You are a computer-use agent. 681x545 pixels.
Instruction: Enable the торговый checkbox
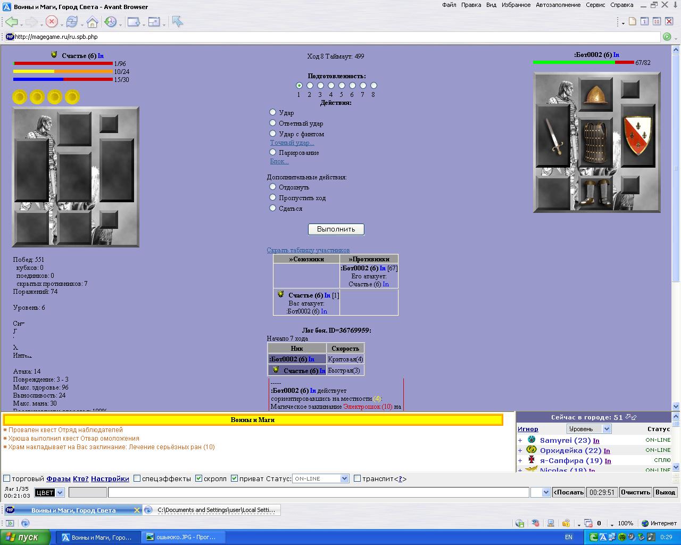coord(7,478)
